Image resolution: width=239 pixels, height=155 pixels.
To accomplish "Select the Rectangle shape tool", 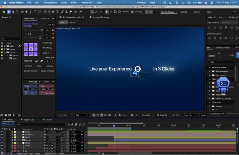I will [45, 12].
